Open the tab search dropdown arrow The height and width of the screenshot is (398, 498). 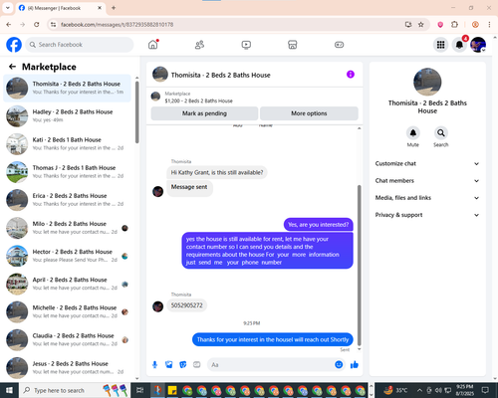[8, 8]
